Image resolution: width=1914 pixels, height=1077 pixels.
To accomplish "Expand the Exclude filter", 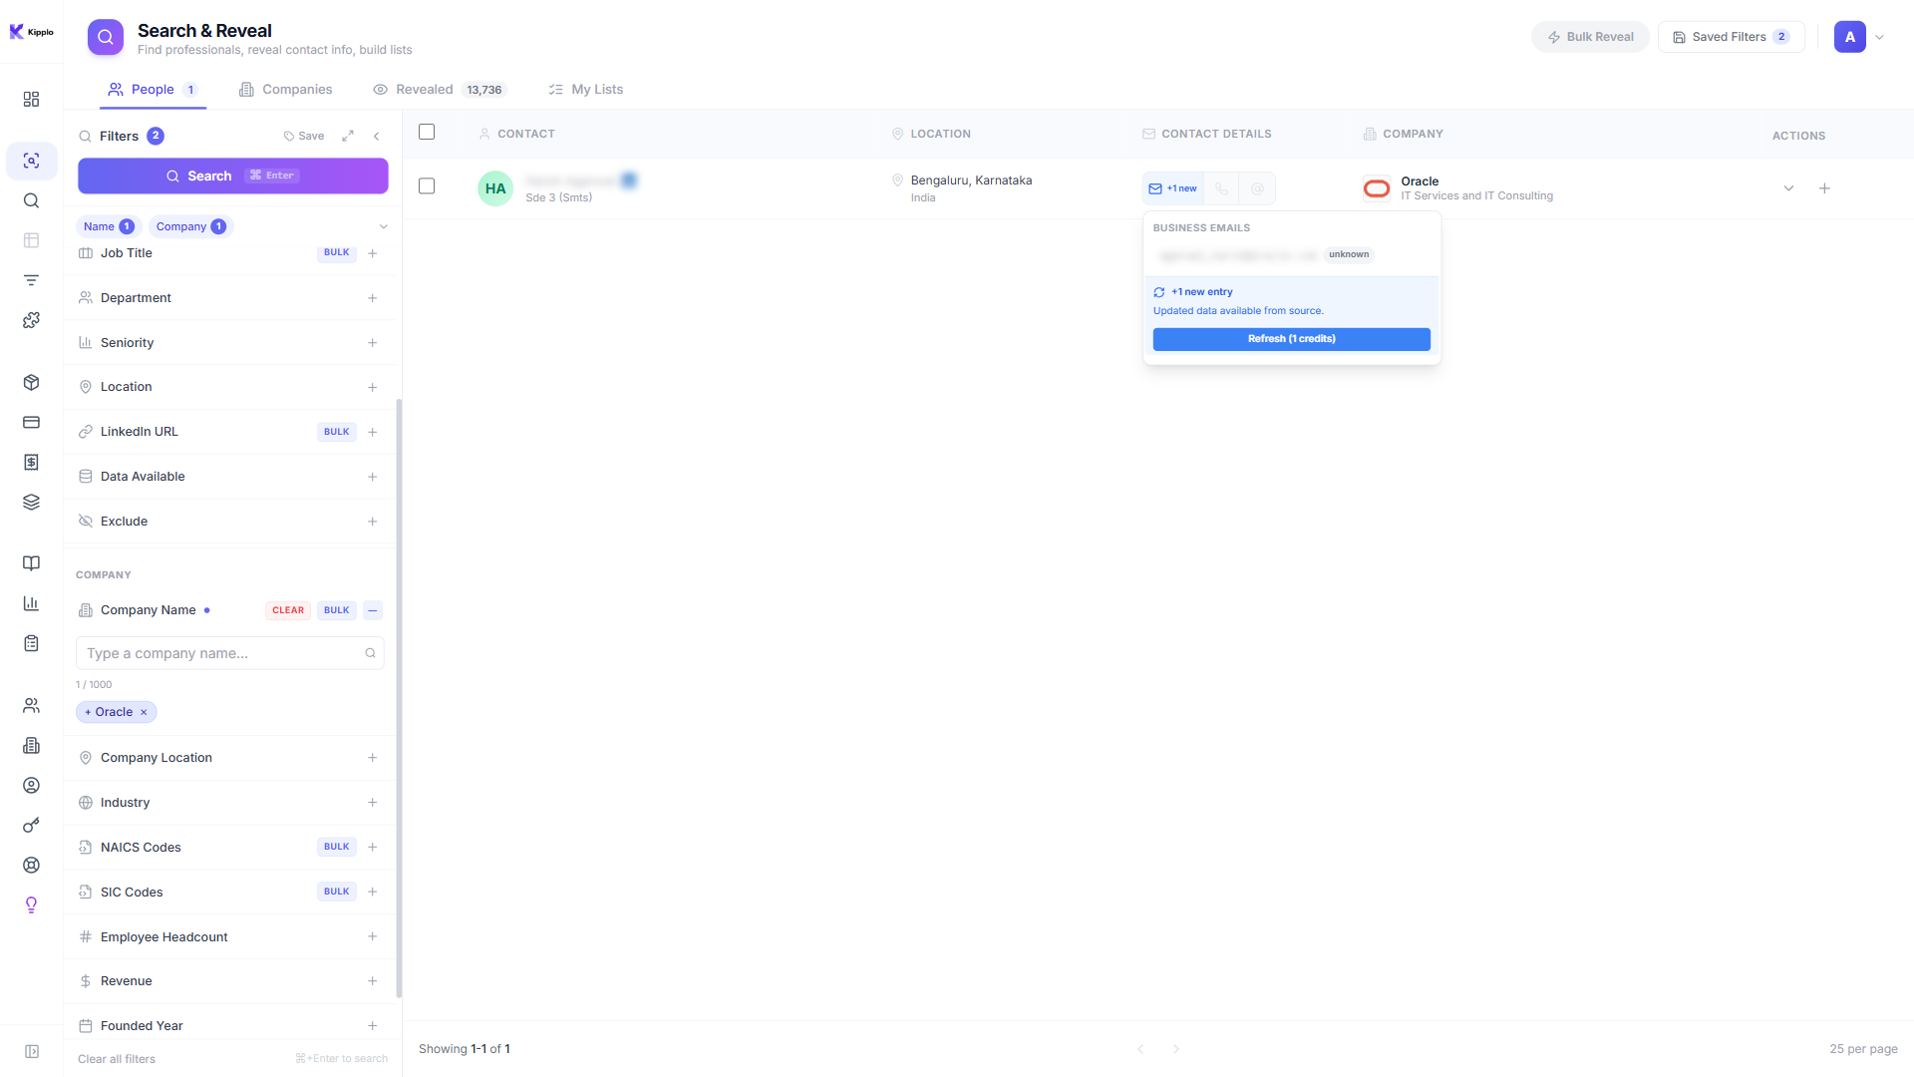I will tap(372, 522).
